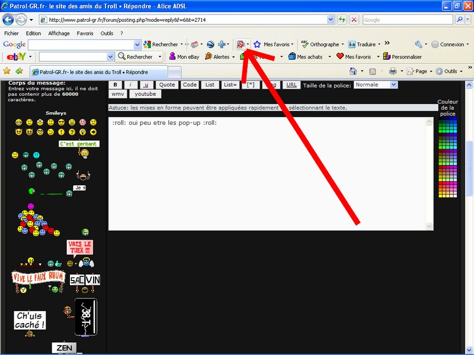Viewport: 474px width, 355px height.
Task: Click the RSS feeds icon
Action: click(x=373, y=72)
